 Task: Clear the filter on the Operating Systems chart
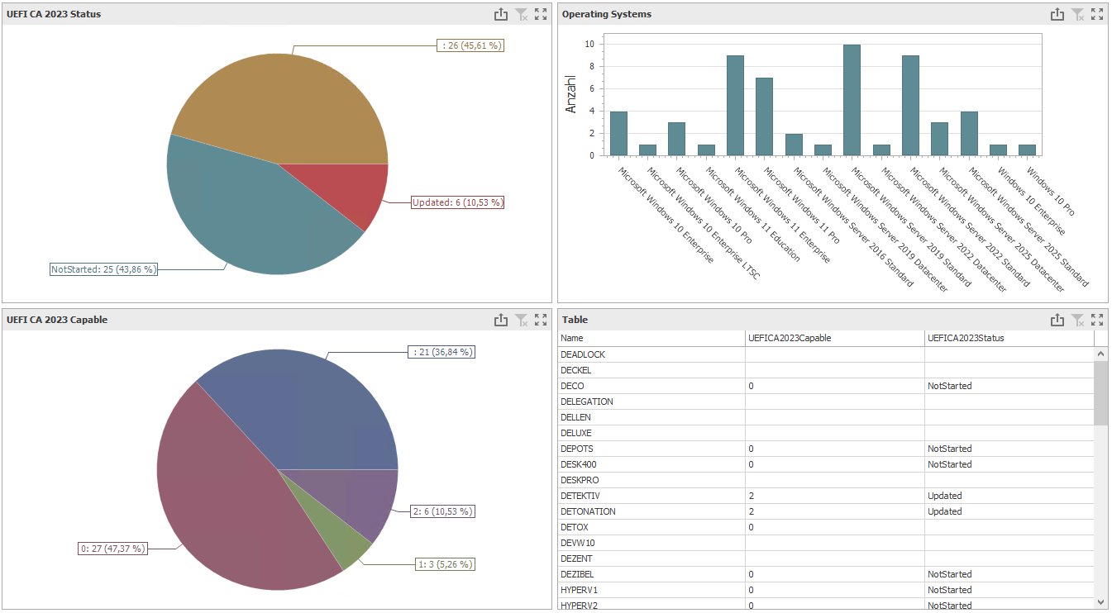click(x=1077, y=14)
